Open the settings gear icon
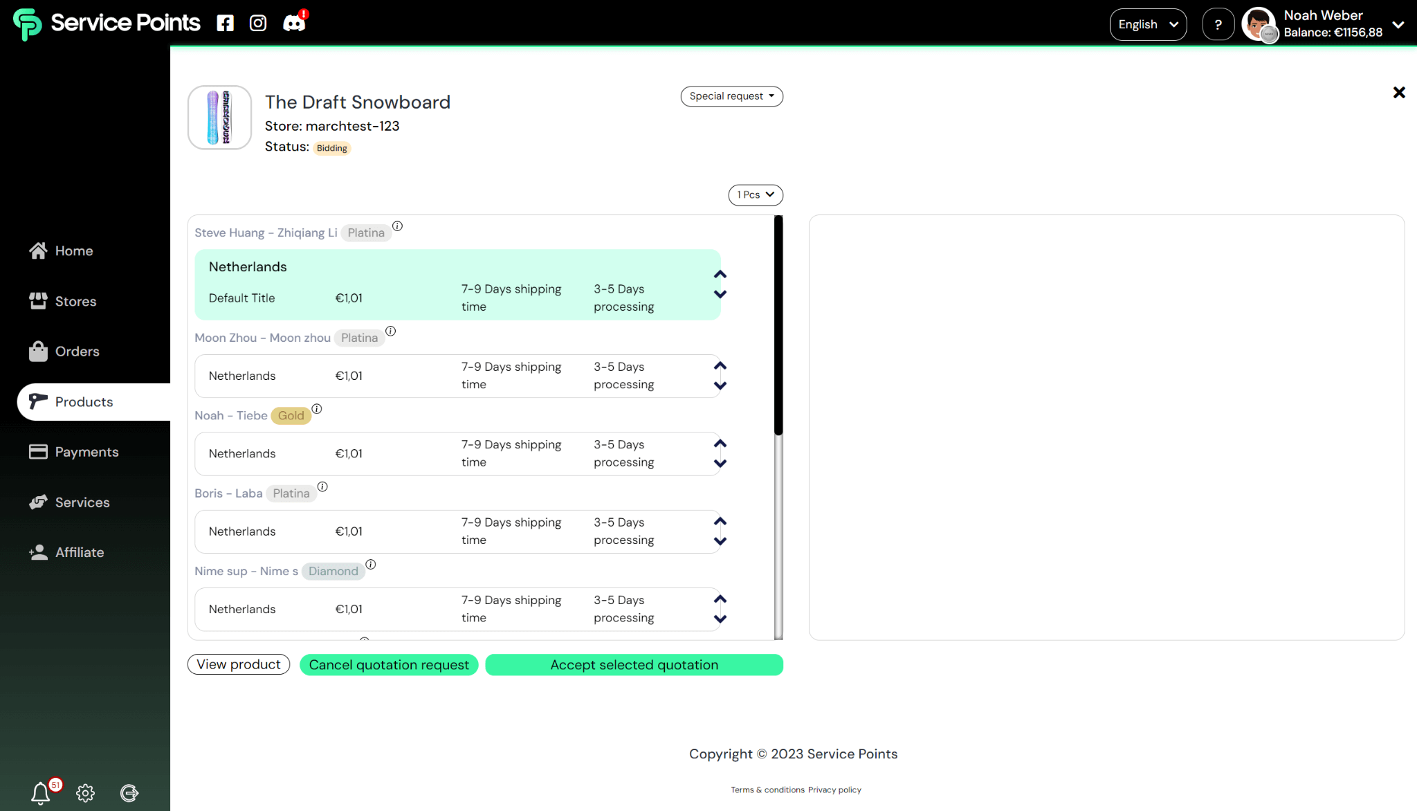 pos(85,793)
